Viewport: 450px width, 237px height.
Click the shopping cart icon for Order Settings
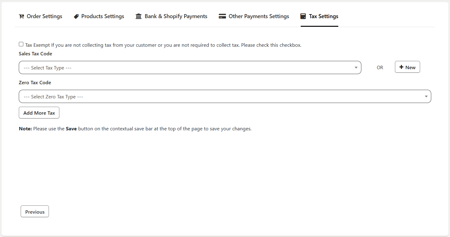pos(21,17)
